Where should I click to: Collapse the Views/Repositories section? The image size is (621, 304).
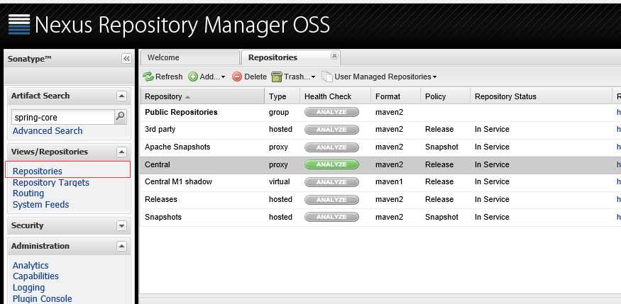121,152
